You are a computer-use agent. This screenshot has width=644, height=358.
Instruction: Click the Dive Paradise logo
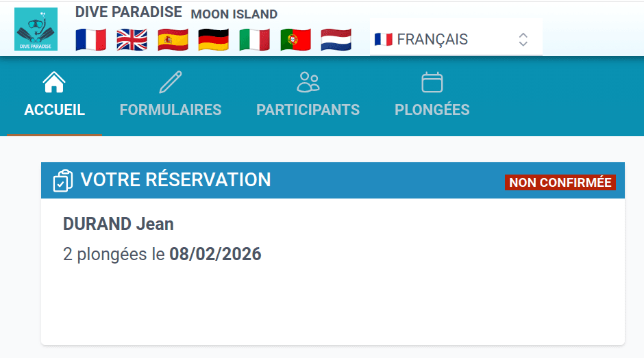pyautogui.click(x=36, y=29)
